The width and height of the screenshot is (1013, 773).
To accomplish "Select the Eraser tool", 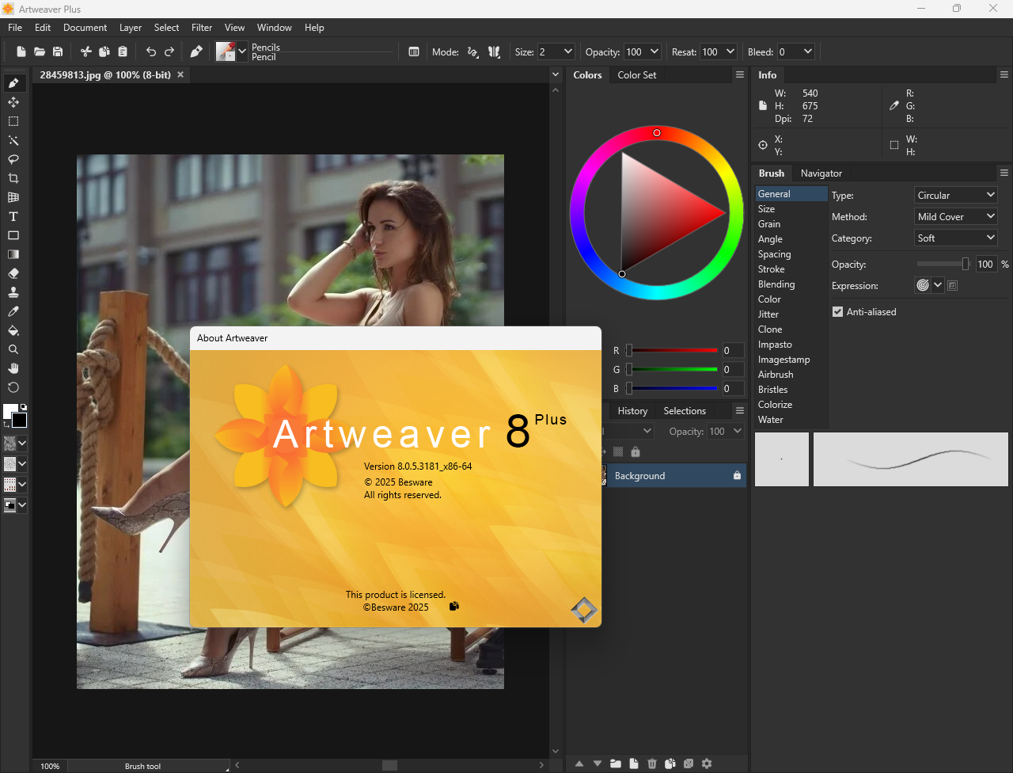I will click(13, 273).
